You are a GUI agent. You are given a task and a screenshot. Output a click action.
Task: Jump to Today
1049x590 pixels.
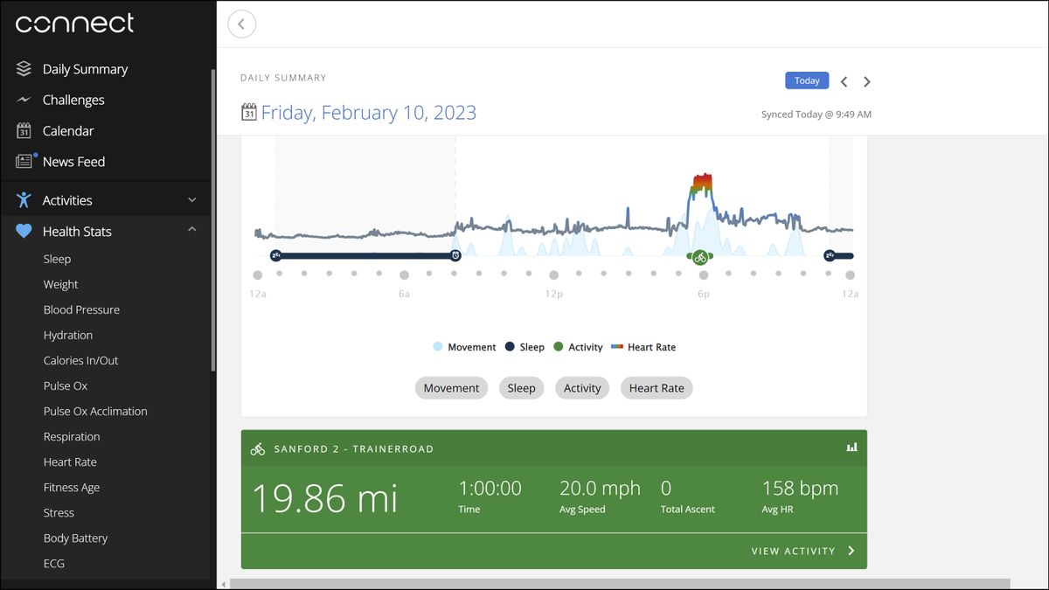[807, 80]
